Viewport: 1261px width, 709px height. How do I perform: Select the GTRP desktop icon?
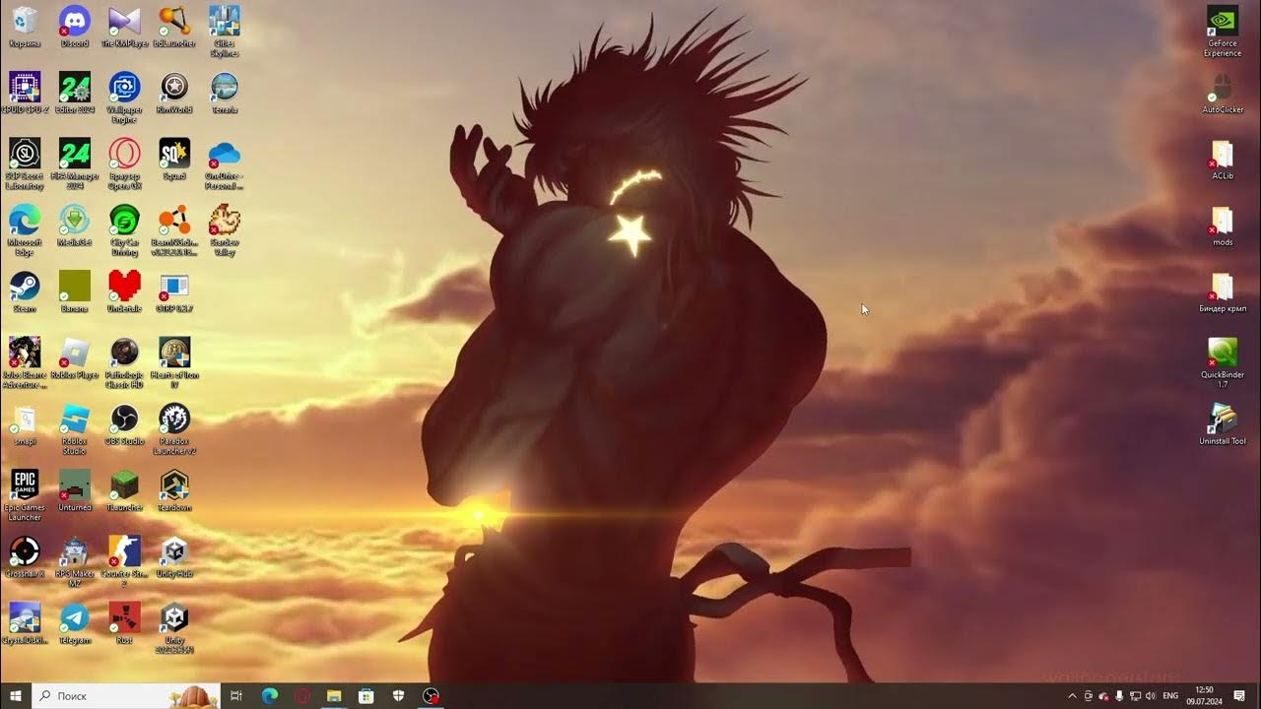[x=174, y=291]
